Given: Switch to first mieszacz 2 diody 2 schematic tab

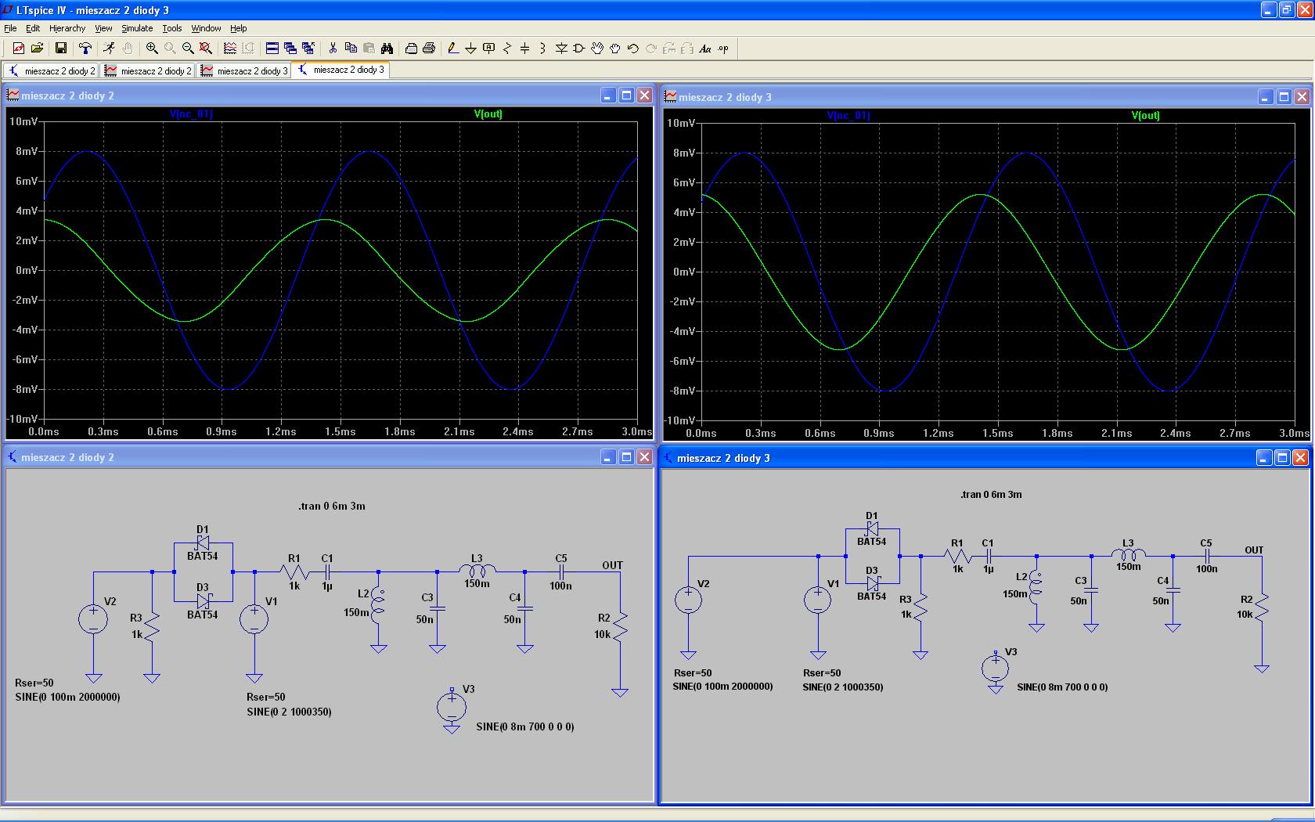Looking at the screenshot, I should click(52, 70).
